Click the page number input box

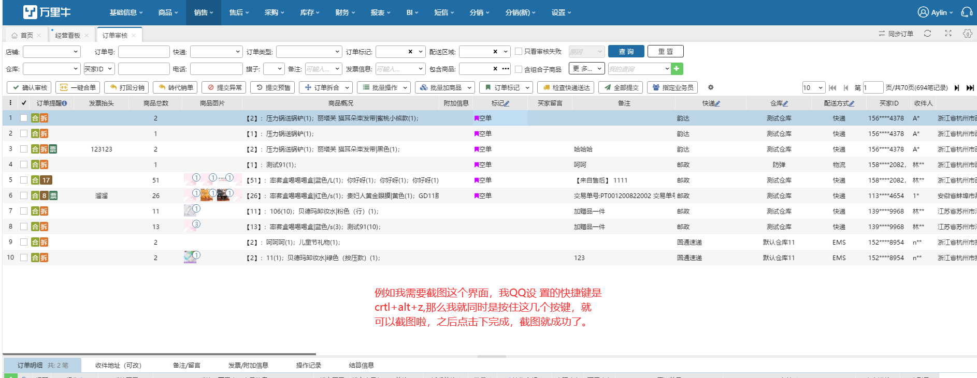[872, 87]
